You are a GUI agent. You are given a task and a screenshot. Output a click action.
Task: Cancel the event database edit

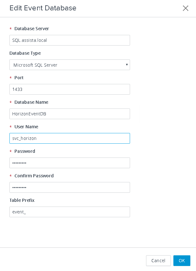158,261
